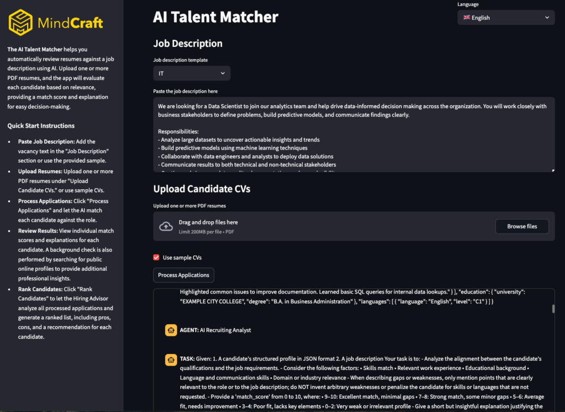565x412 pixels.
Task: Click the AGENT robot avatar icon
Action: pyautogui.click(x=170, y=330)
